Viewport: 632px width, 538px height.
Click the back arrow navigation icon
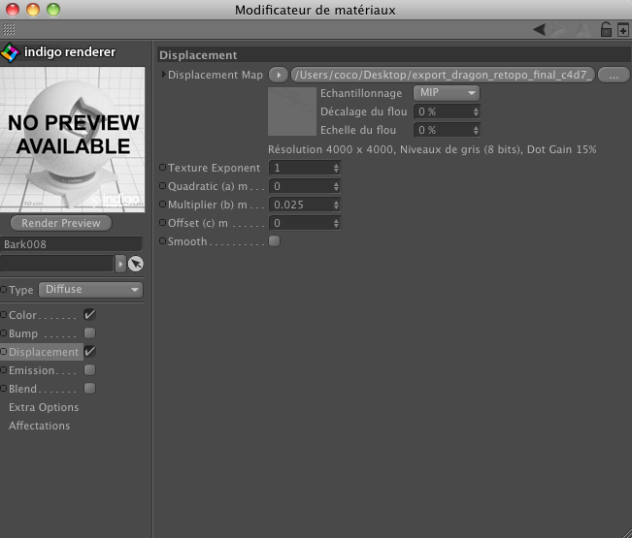539,29
